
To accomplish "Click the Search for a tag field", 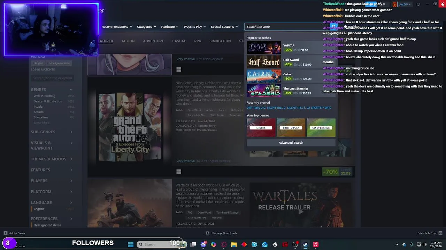I will [52, 78].
